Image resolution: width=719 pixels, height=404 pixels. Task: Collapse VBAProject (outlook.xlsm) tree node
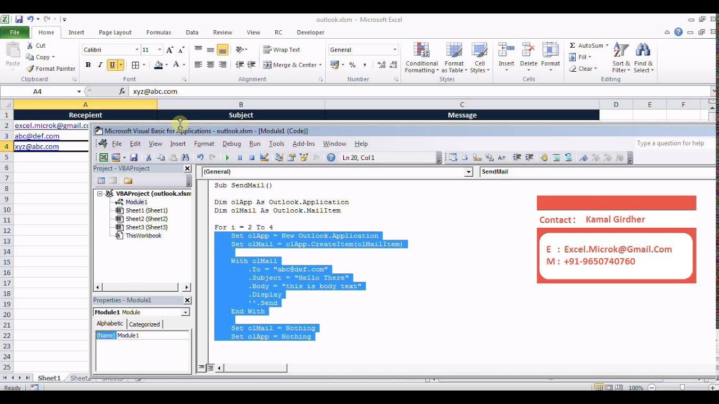tap(100, 194)
